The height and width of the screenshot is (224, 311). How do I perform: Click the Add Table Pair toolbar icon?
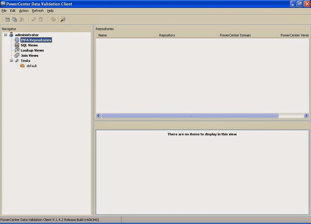7,19
